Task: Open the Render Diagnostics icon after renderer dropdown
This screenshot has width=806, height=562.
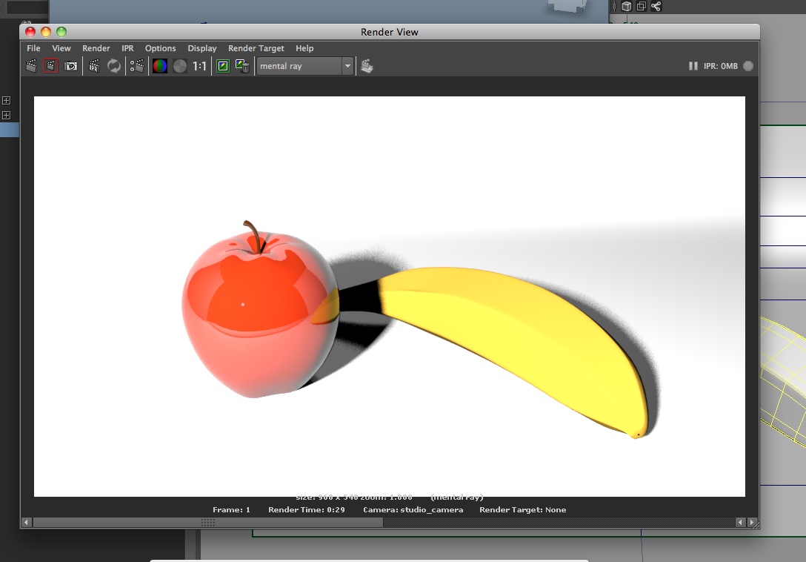Action: [367, 66]
